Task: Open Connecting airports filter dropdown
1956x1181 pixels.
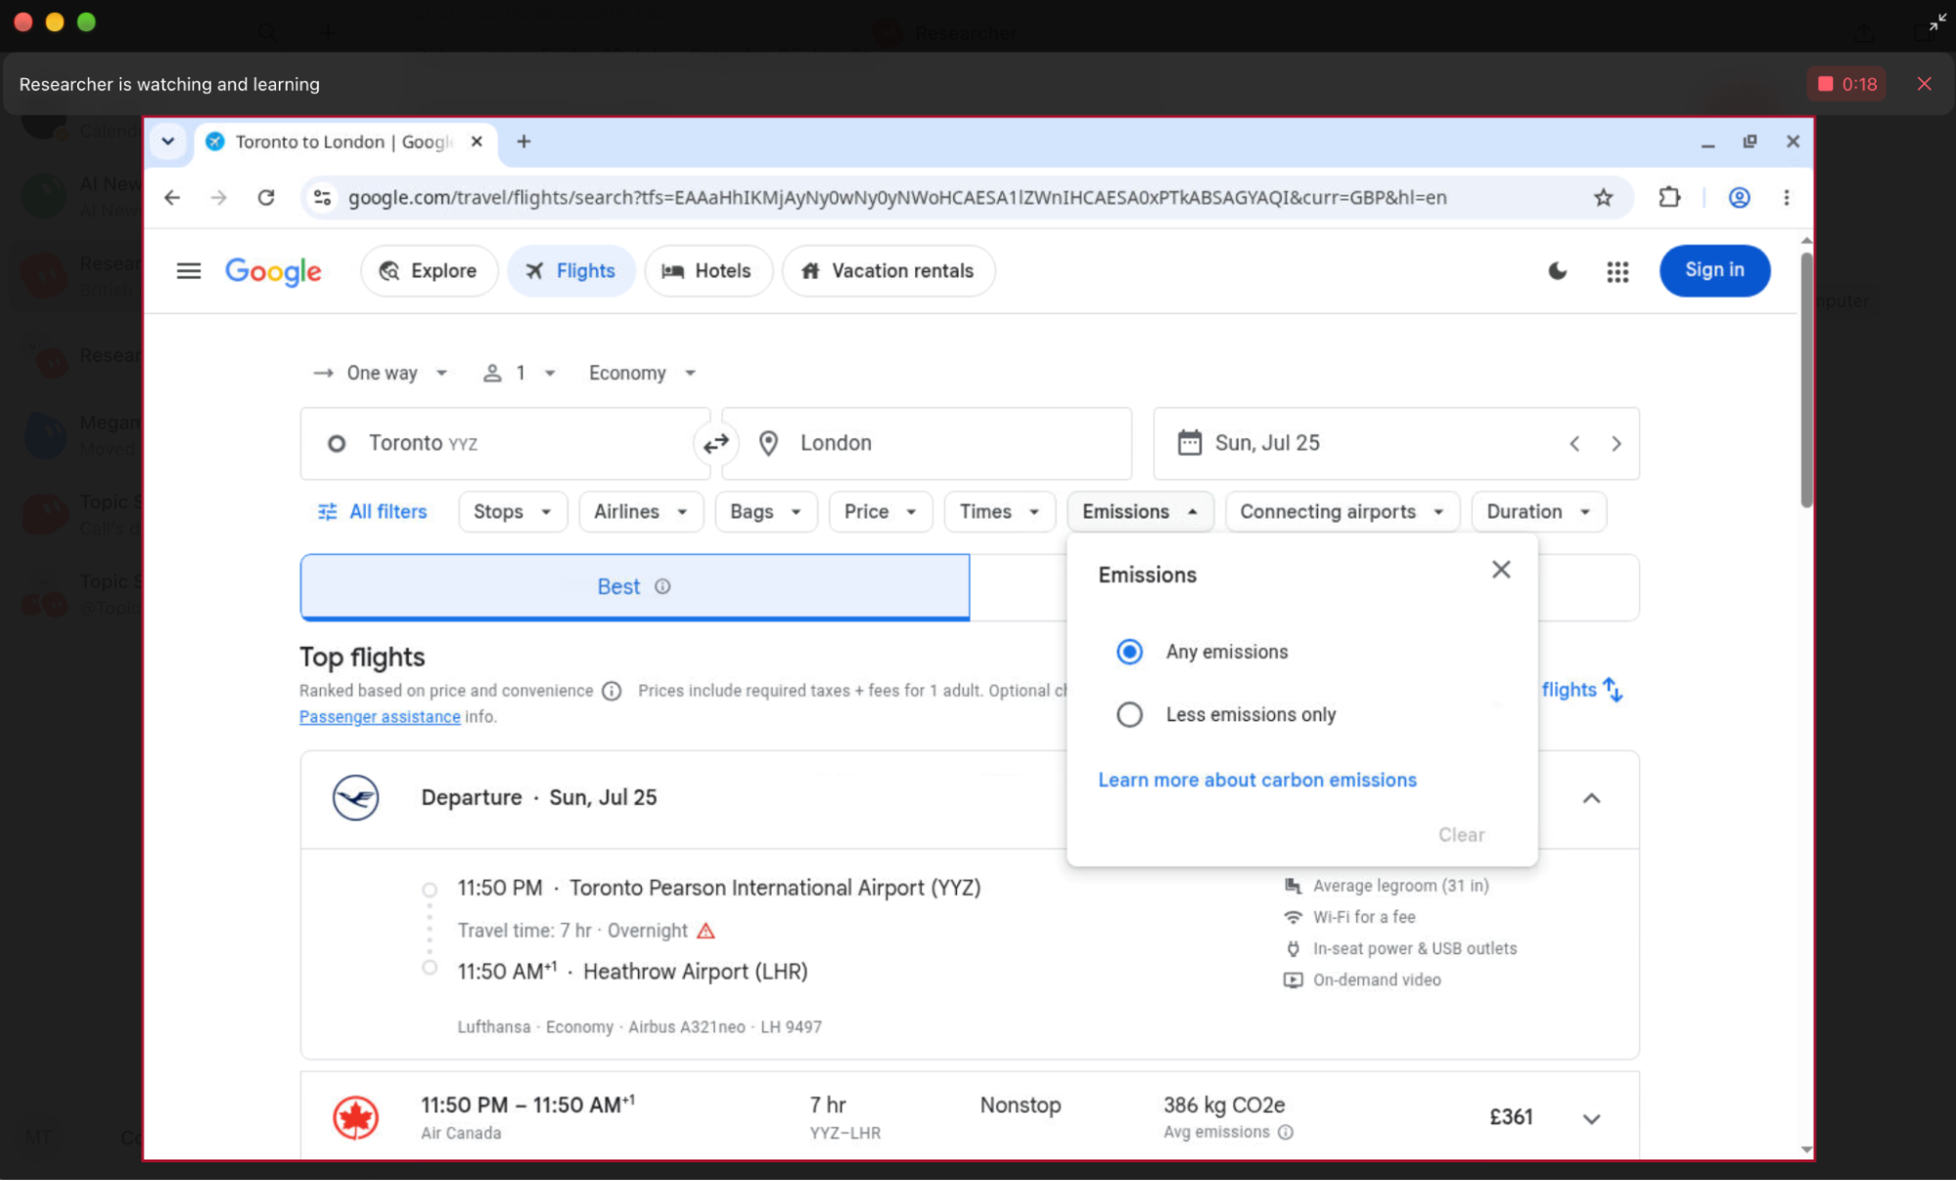Action: pyautogui.click(x=1342, y=512)
